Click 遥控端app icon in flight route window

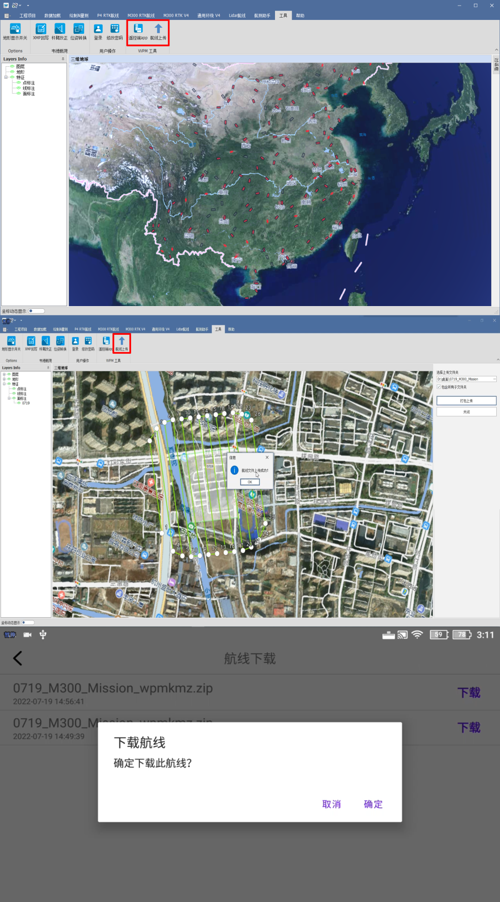106,341
